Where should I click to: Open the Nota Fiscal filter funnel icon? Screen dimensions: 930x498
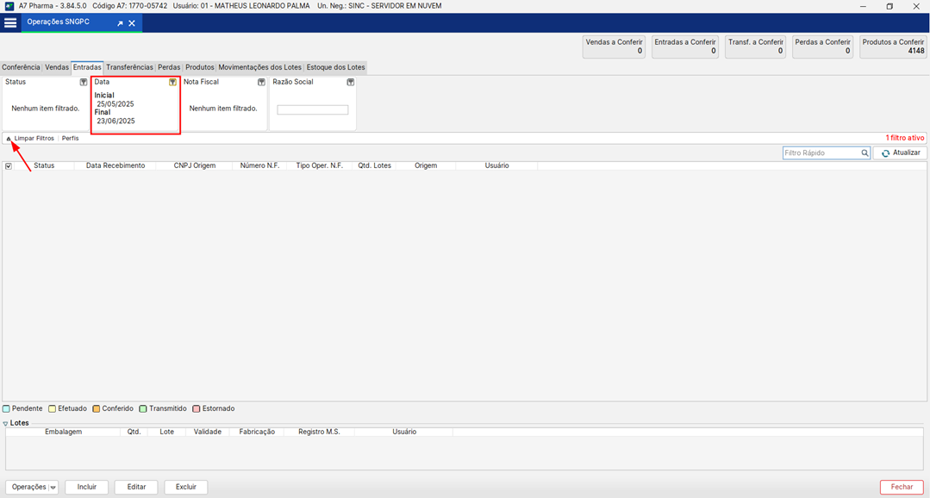[x=260, y=83]
